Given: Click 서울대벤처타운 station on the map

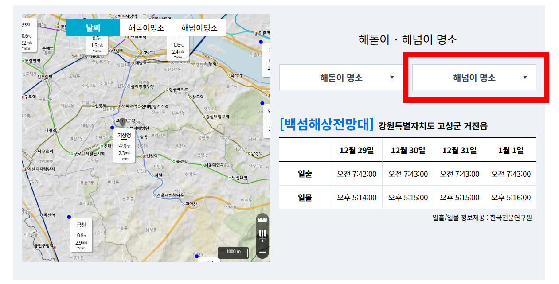Looking at the screenshot, I should (168, 195).
